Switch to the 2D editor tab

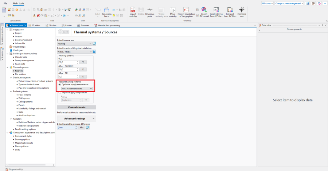(34, 26)
